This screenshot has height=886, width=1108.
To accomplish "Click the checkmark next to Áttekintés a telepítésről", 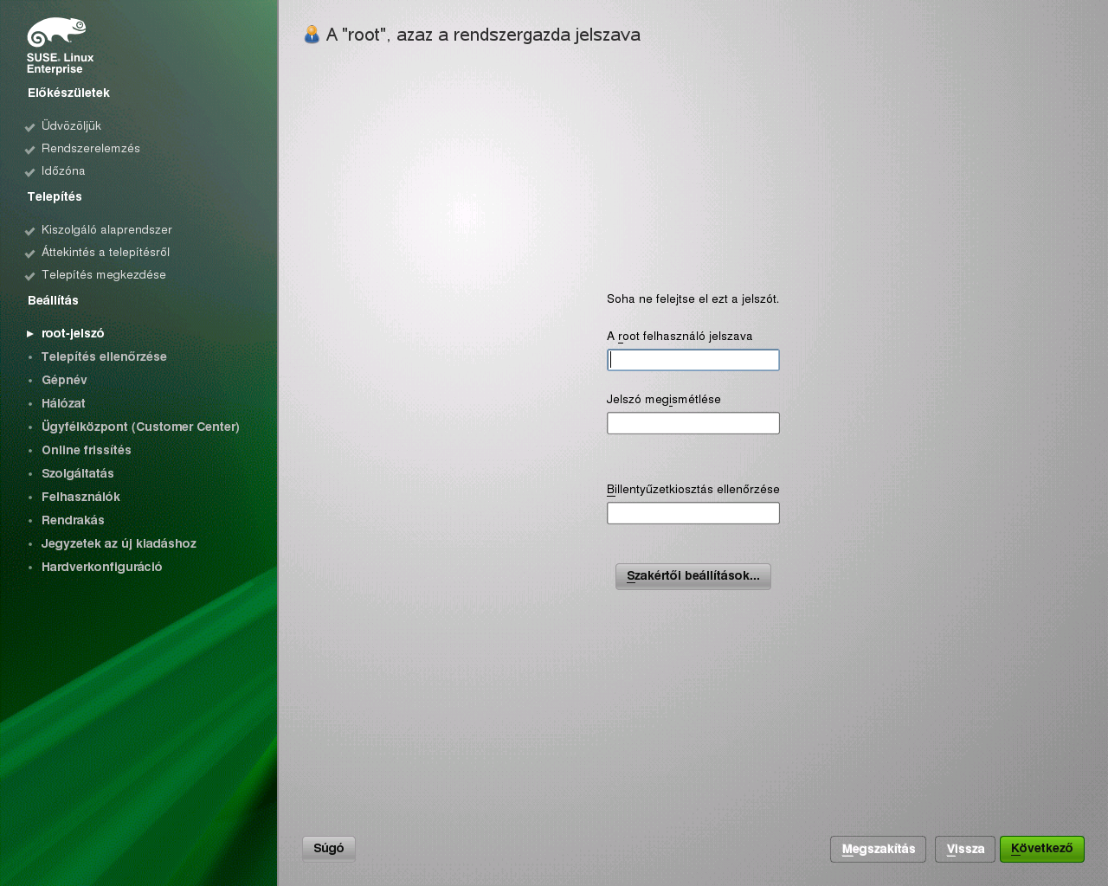I will (x=30, y=254).
